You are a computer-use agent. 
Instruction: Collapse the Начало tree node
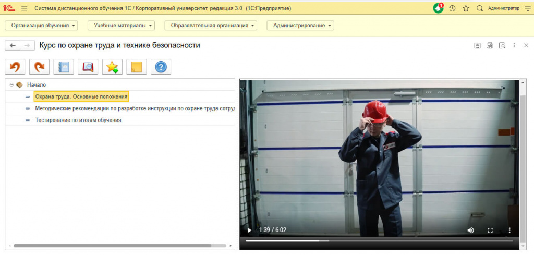click(x=11, y=85)
